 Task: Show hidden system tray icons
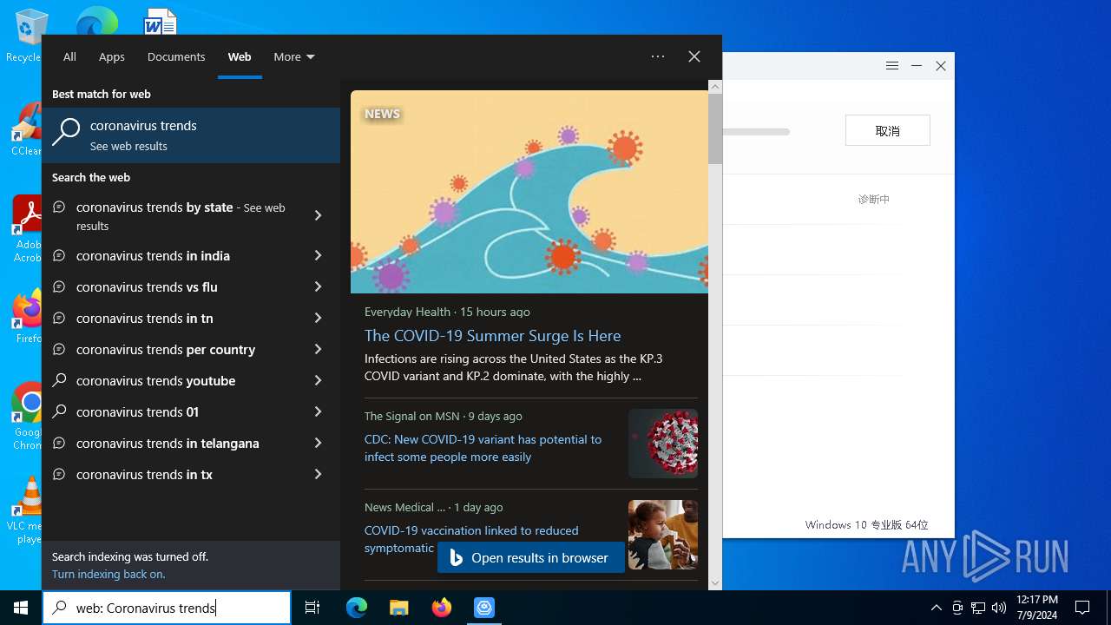pyautogui.click(x=936, y=608)
